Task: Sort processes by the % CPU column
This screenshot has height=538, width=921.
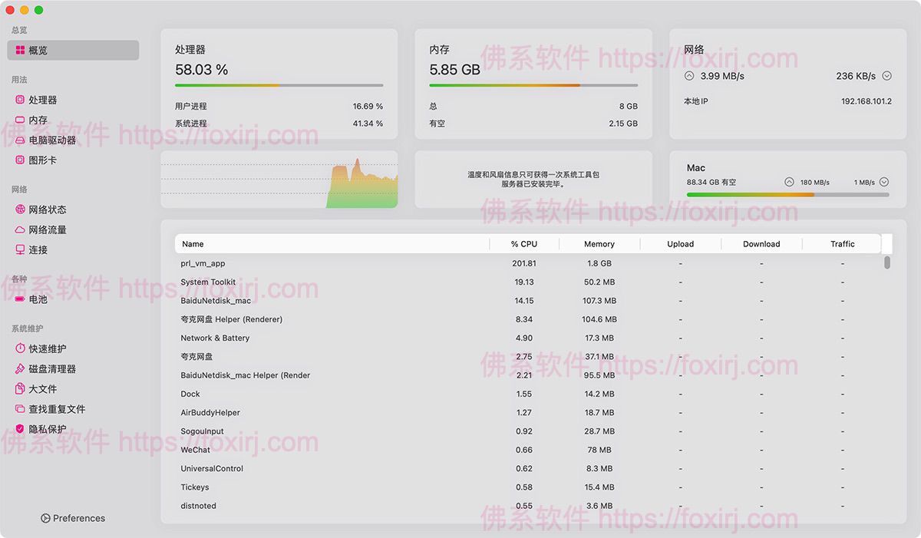Action: coord(524,243)
